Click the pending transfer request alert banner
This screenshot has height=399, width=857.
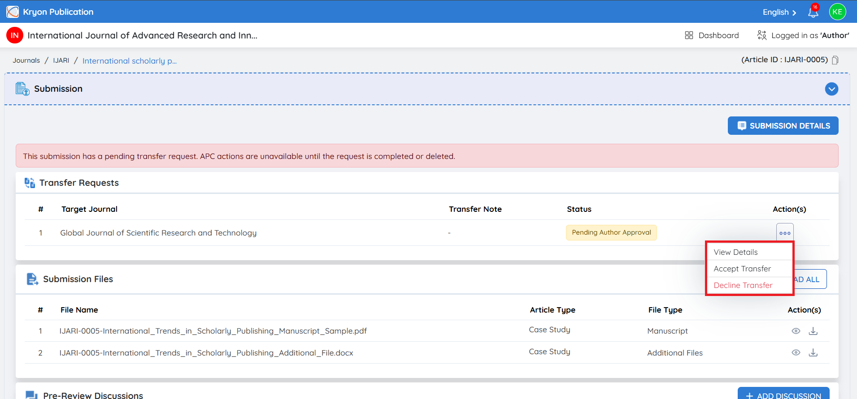point(427,156)
